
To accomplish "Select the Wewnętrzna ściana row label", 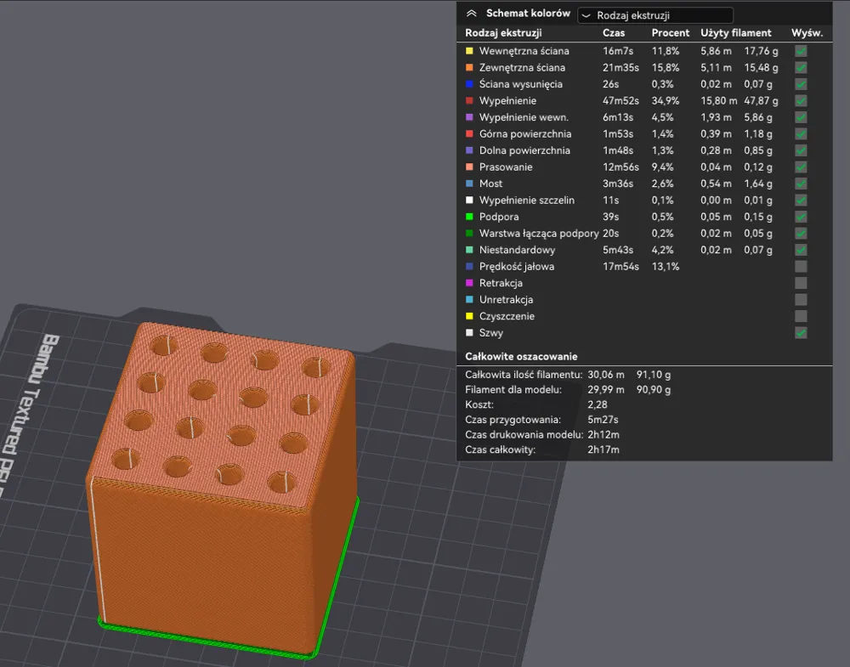I will (524, 51).
